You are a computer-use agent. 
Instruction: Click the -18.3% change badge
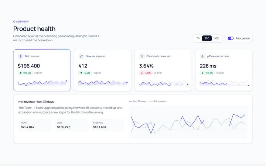click(207, 73)
